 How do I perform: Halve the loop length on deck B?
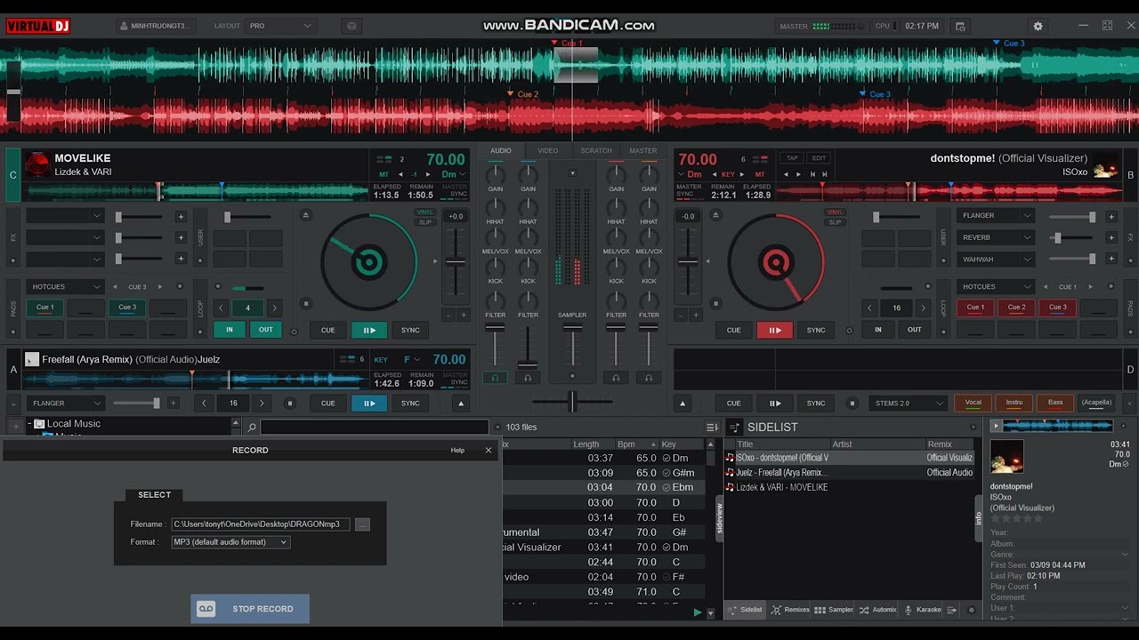pos(869,308)
